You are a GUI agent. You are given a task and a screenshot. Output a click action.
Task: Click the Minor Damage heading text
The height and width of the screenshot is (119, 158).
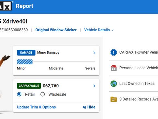point(48,52)
